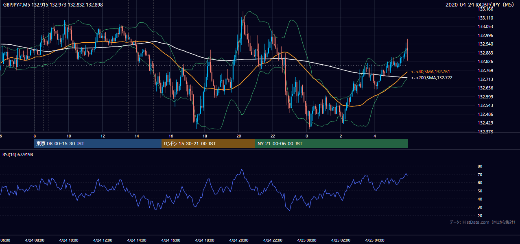Viewport: 520px width, 244px height.
Task: Click the 133.110 price axis label
Action: 485,18
